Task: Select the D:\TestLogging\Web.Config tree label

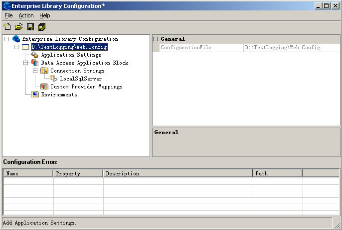Action: click(69, 47)
